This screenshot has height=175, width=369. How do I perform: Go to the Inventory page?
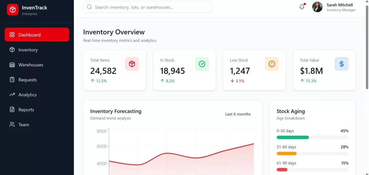tap(37, 50)
